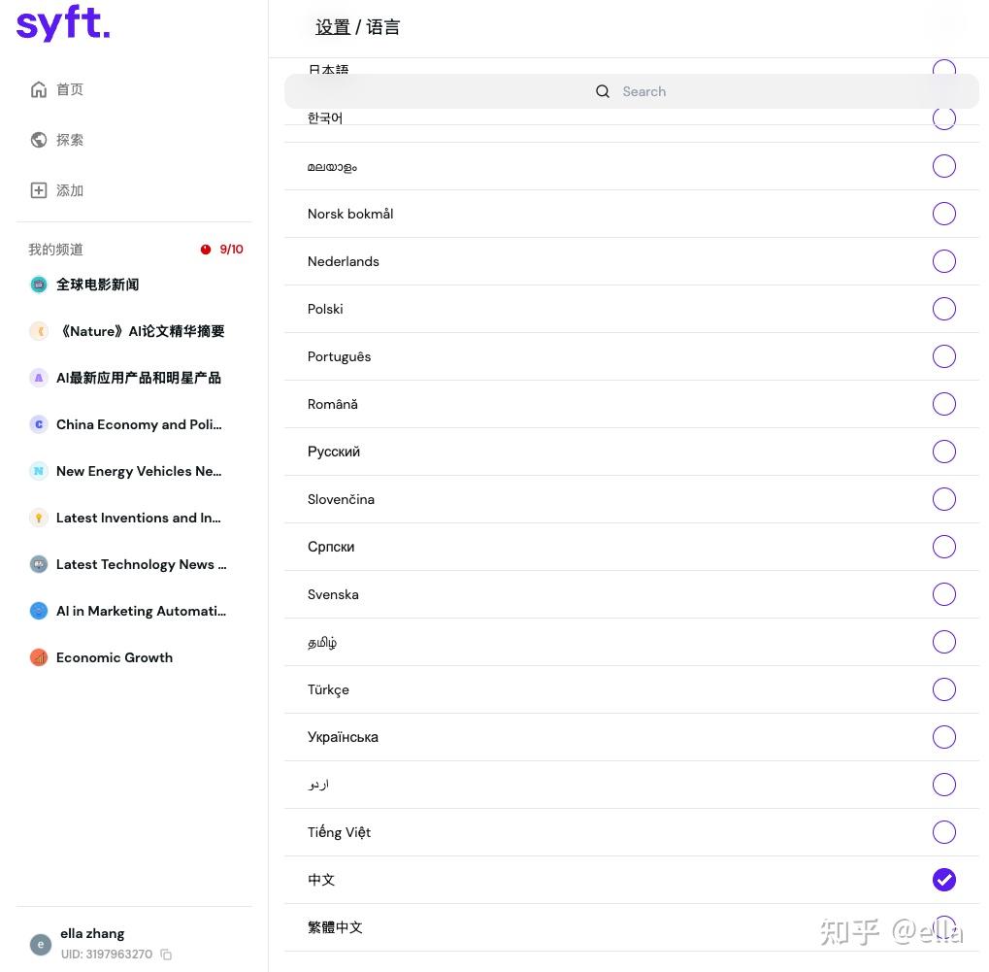Viewport: 989px width, 972px height.
Task: Open the Latest Technology News channel
Action: [141, 564]
